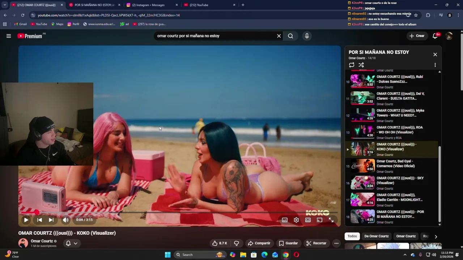The image size is (463, 260).
Task: Cast video to a device
Action: pos(319,220)
